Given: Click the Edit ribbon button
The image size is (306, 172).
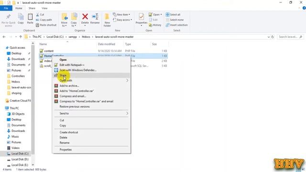Looking at the screenshot, I should click(x=153, y=20).
